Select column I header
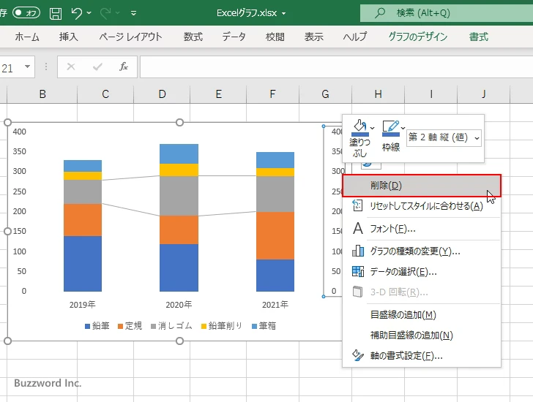The height and width of the screenshot is (402, 533). click(x=431, y=94)
